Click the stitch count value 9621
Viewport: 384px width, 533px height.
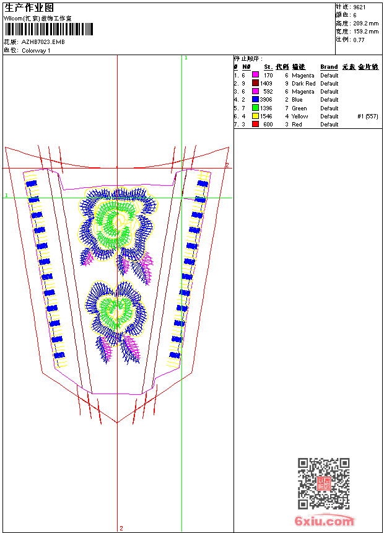(359, 7)
